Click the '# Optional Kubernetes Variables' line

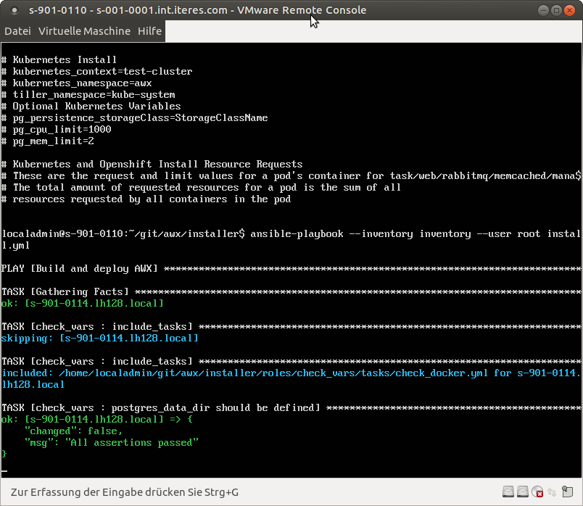pos(91,106)
